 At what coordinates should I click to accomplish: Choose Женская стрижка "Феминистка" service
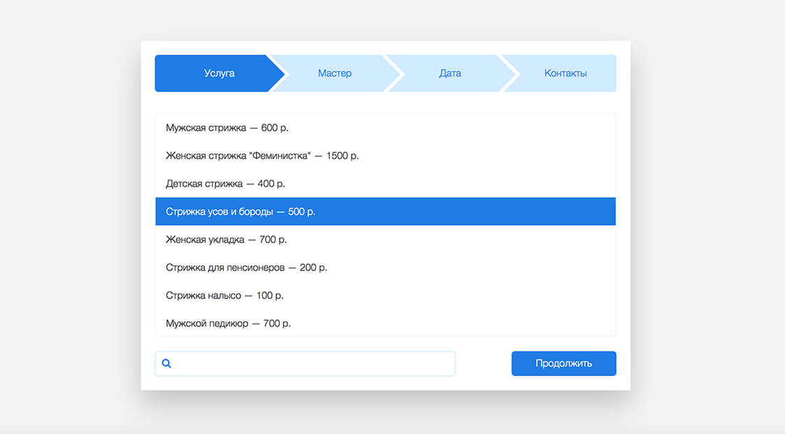click(x=262, y=156)
